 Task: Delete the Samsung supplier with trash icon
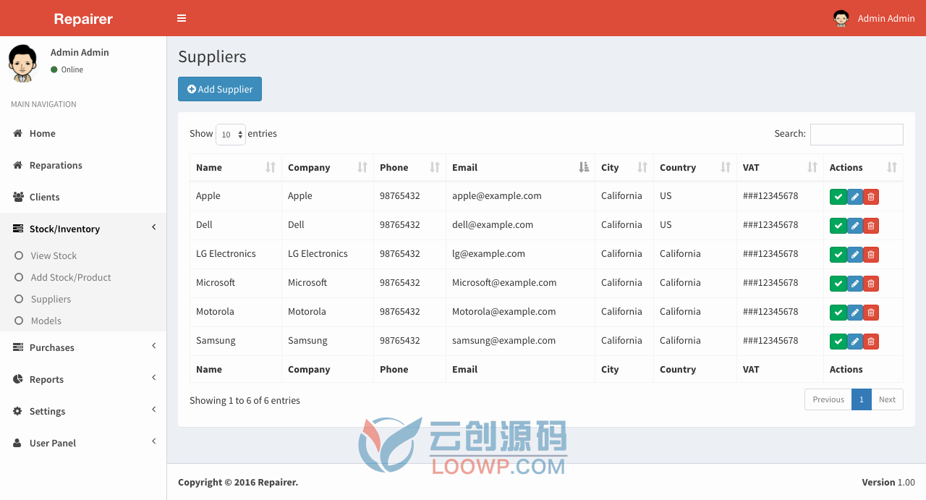[871, 342]
